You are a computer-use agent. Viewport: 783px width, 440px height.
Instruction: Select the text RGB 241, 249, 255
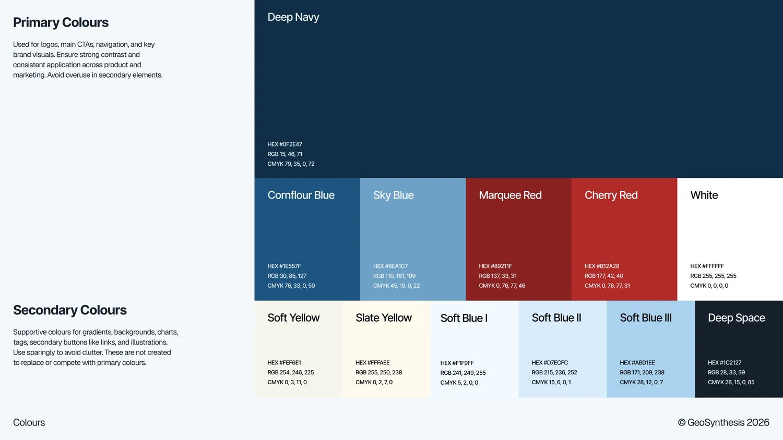tap(463, 373)
